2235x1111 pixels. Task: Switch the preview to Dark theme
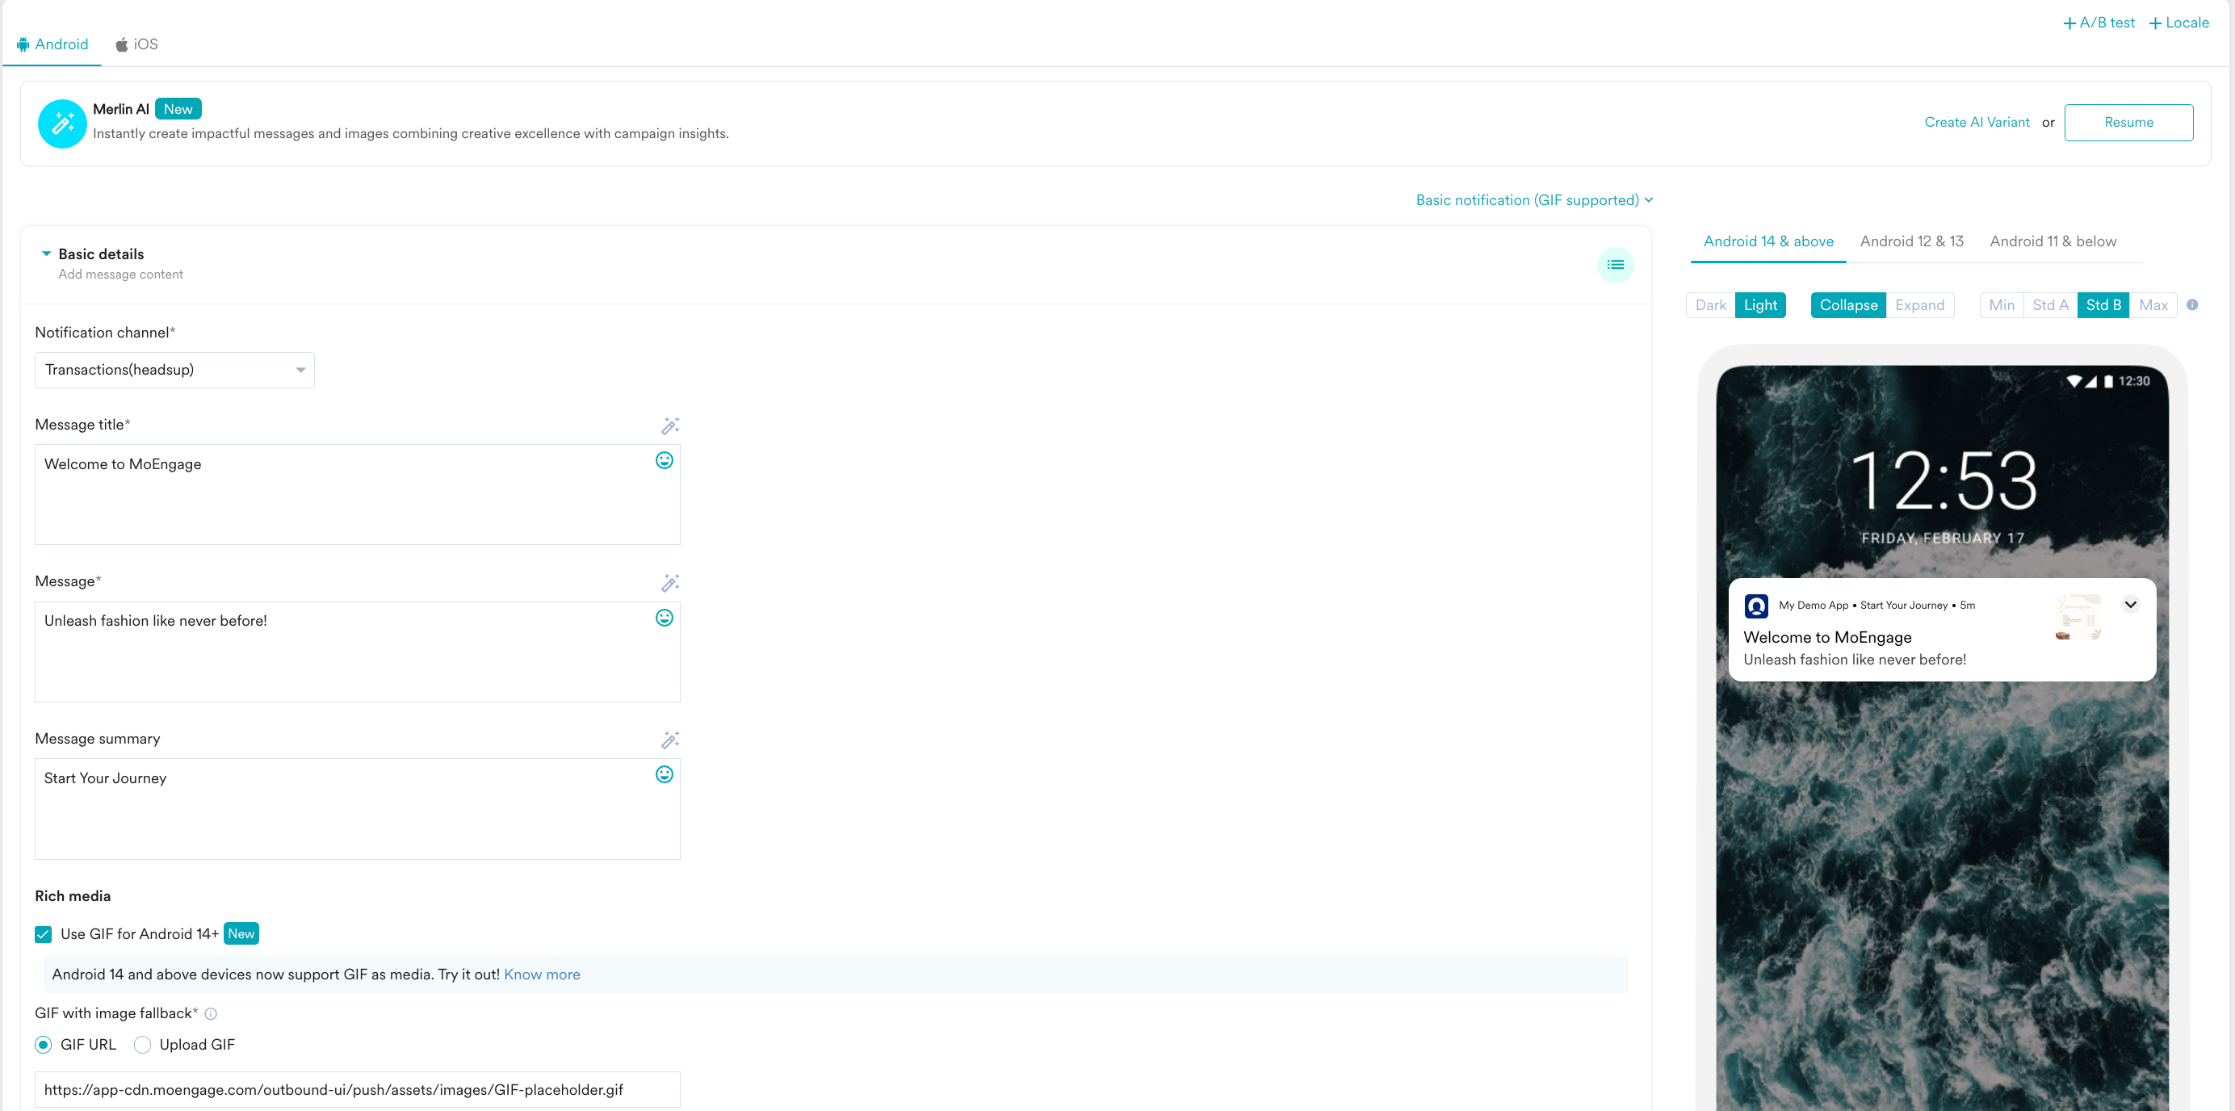(x=1710, y=305)
